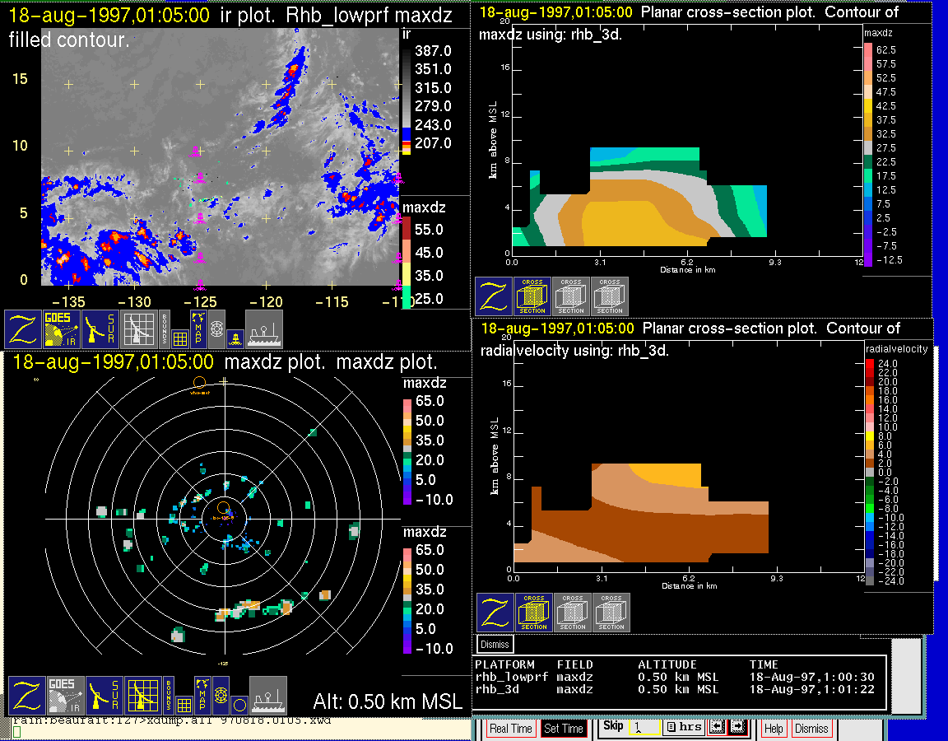Screen dimensions: 948x741
Task: Open the Z field icon in maxdz cross-section
Action: (x=494, y=296)
